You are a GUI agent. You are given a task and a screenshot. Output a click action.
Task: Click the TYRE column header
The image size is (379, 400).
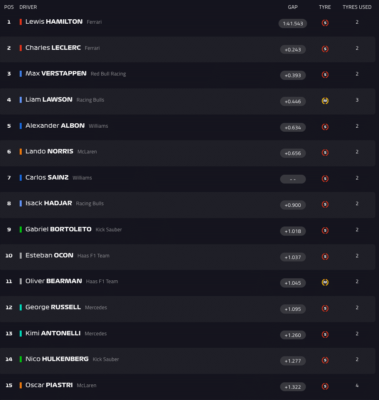(x=325, y=7)
